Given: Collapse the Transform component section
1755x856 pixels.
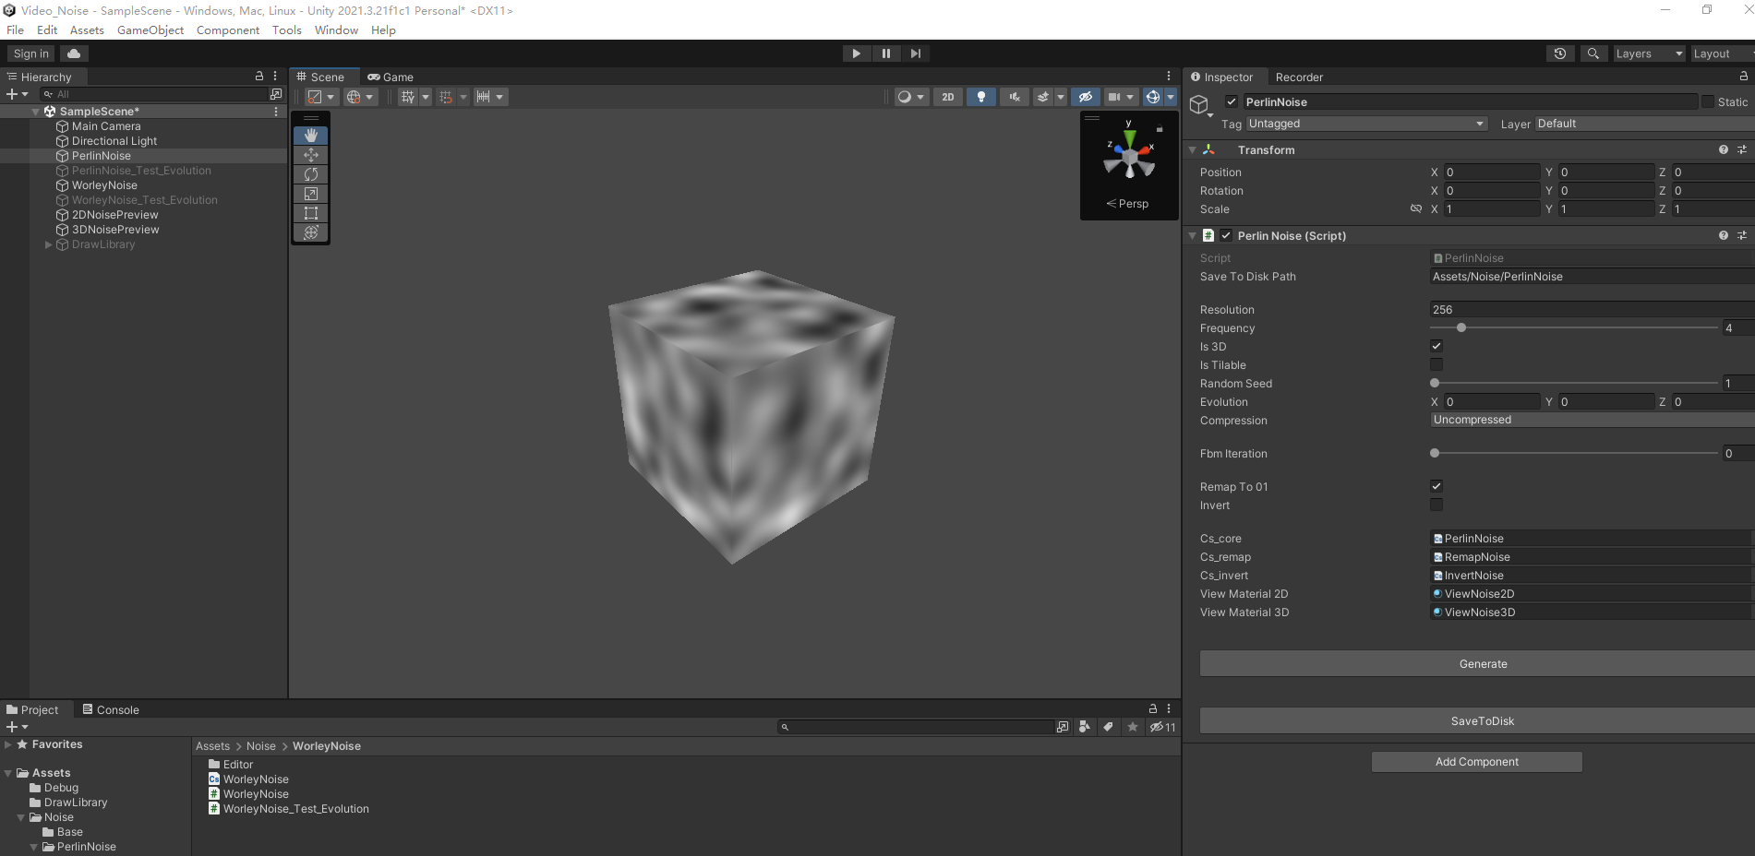Looking at the screenshot, I should point(1193,149).
